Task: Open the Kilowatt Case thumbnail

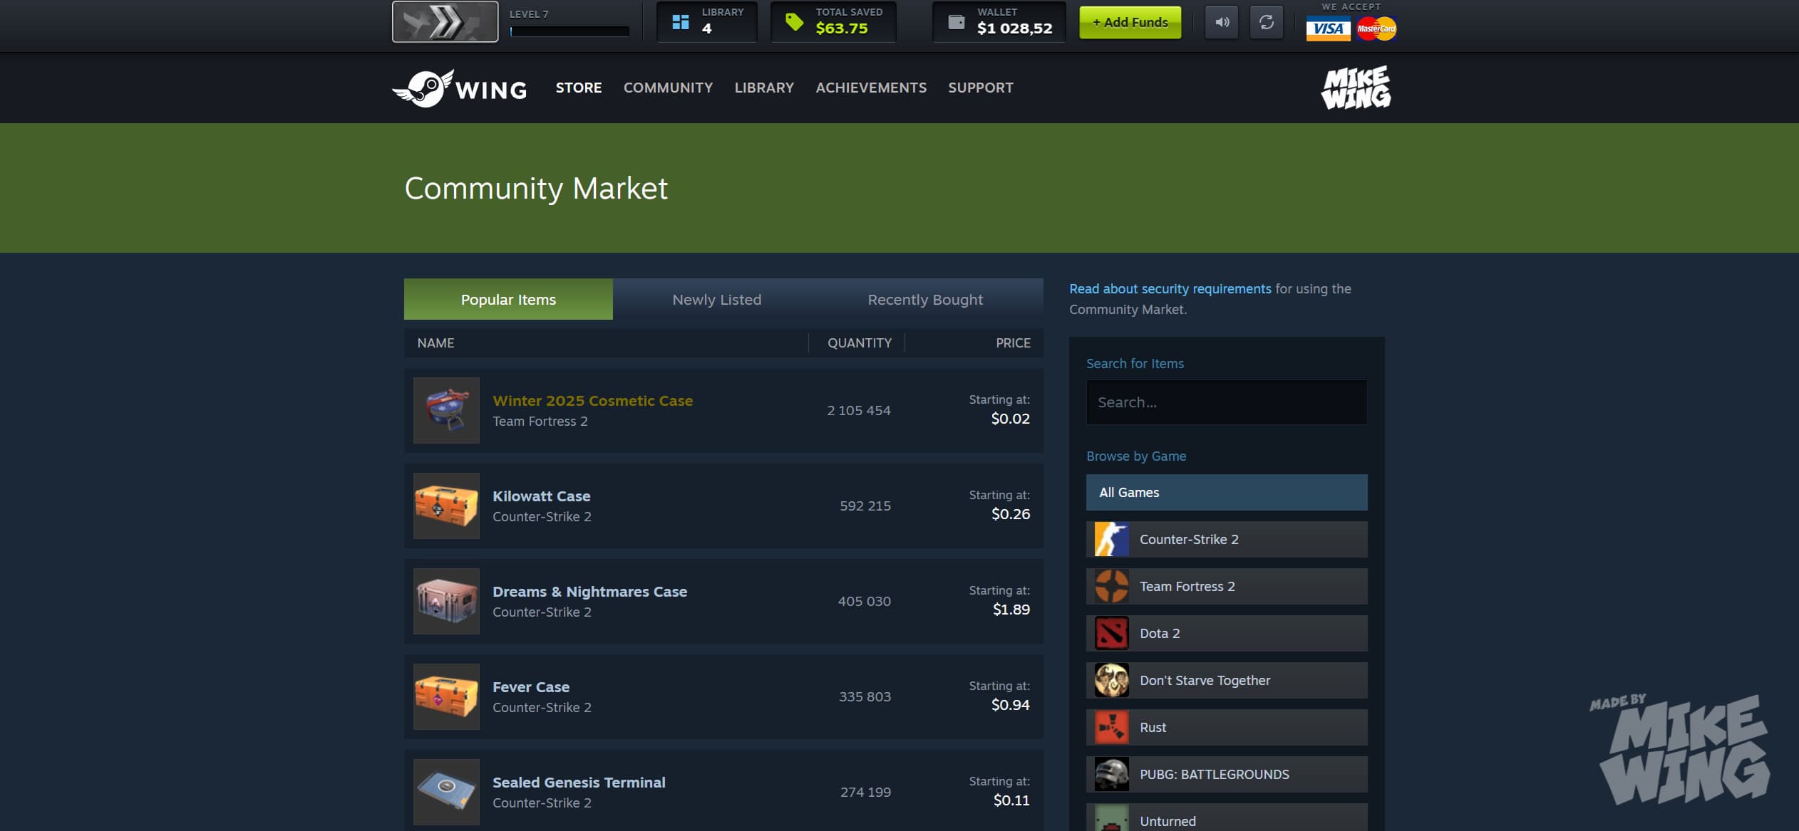Action: coord(446,506)
